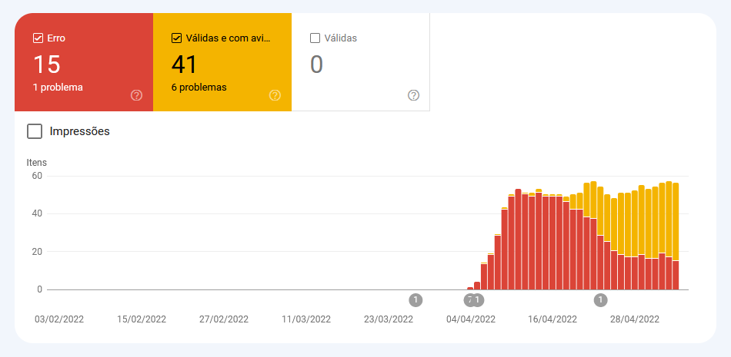
Task: Click annotation marker 1 near 23/03/2022
Action: coord(416,299)
